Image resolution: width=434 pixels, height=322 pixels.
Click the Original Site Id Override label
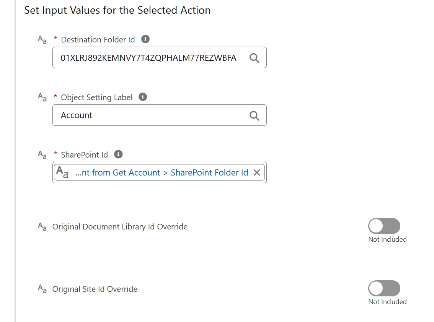(x=95, y=289)
